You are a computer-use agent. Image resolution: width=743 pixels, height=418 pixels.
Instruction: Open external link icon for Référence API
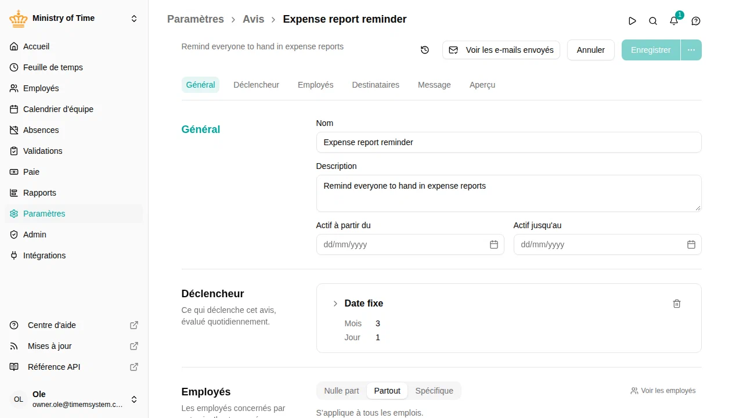tap(134, 367)
